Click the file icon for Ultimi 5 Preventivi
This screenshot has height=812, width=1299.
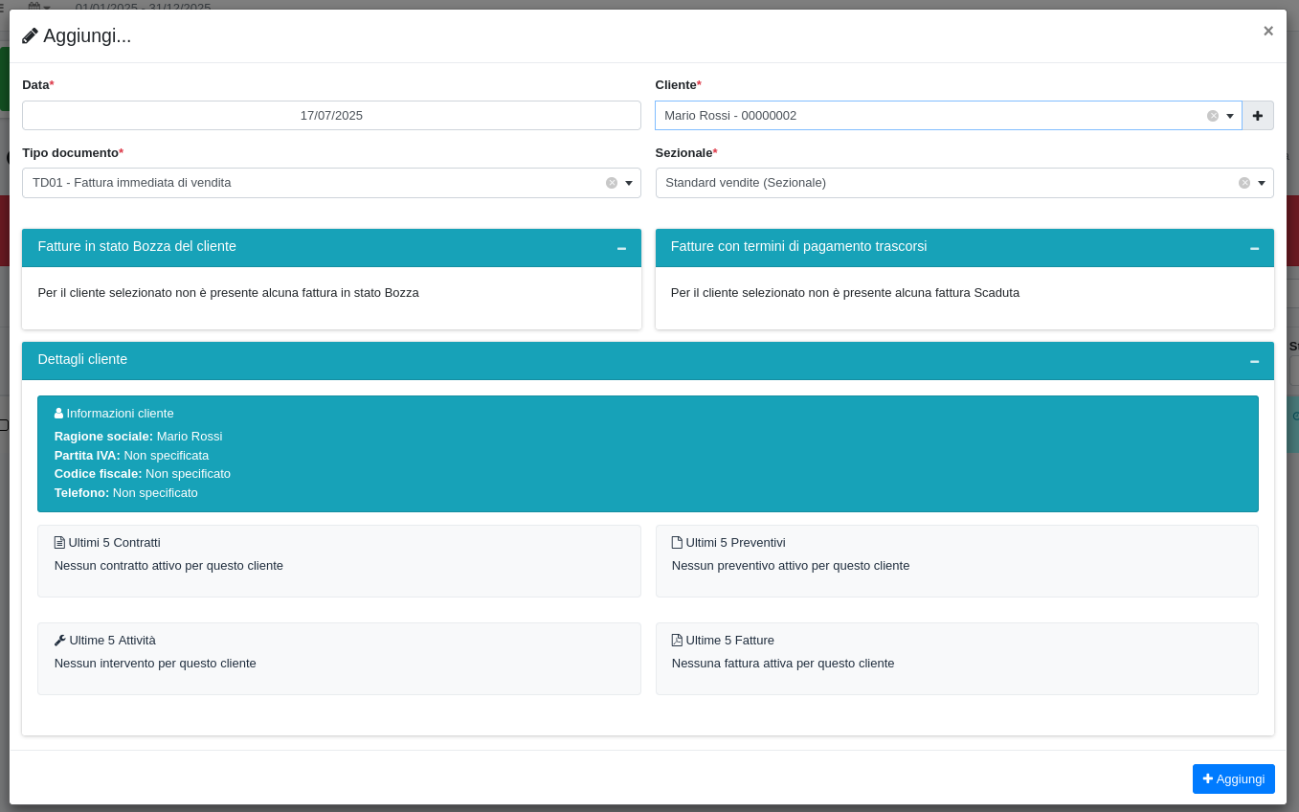tap(677, 542)
